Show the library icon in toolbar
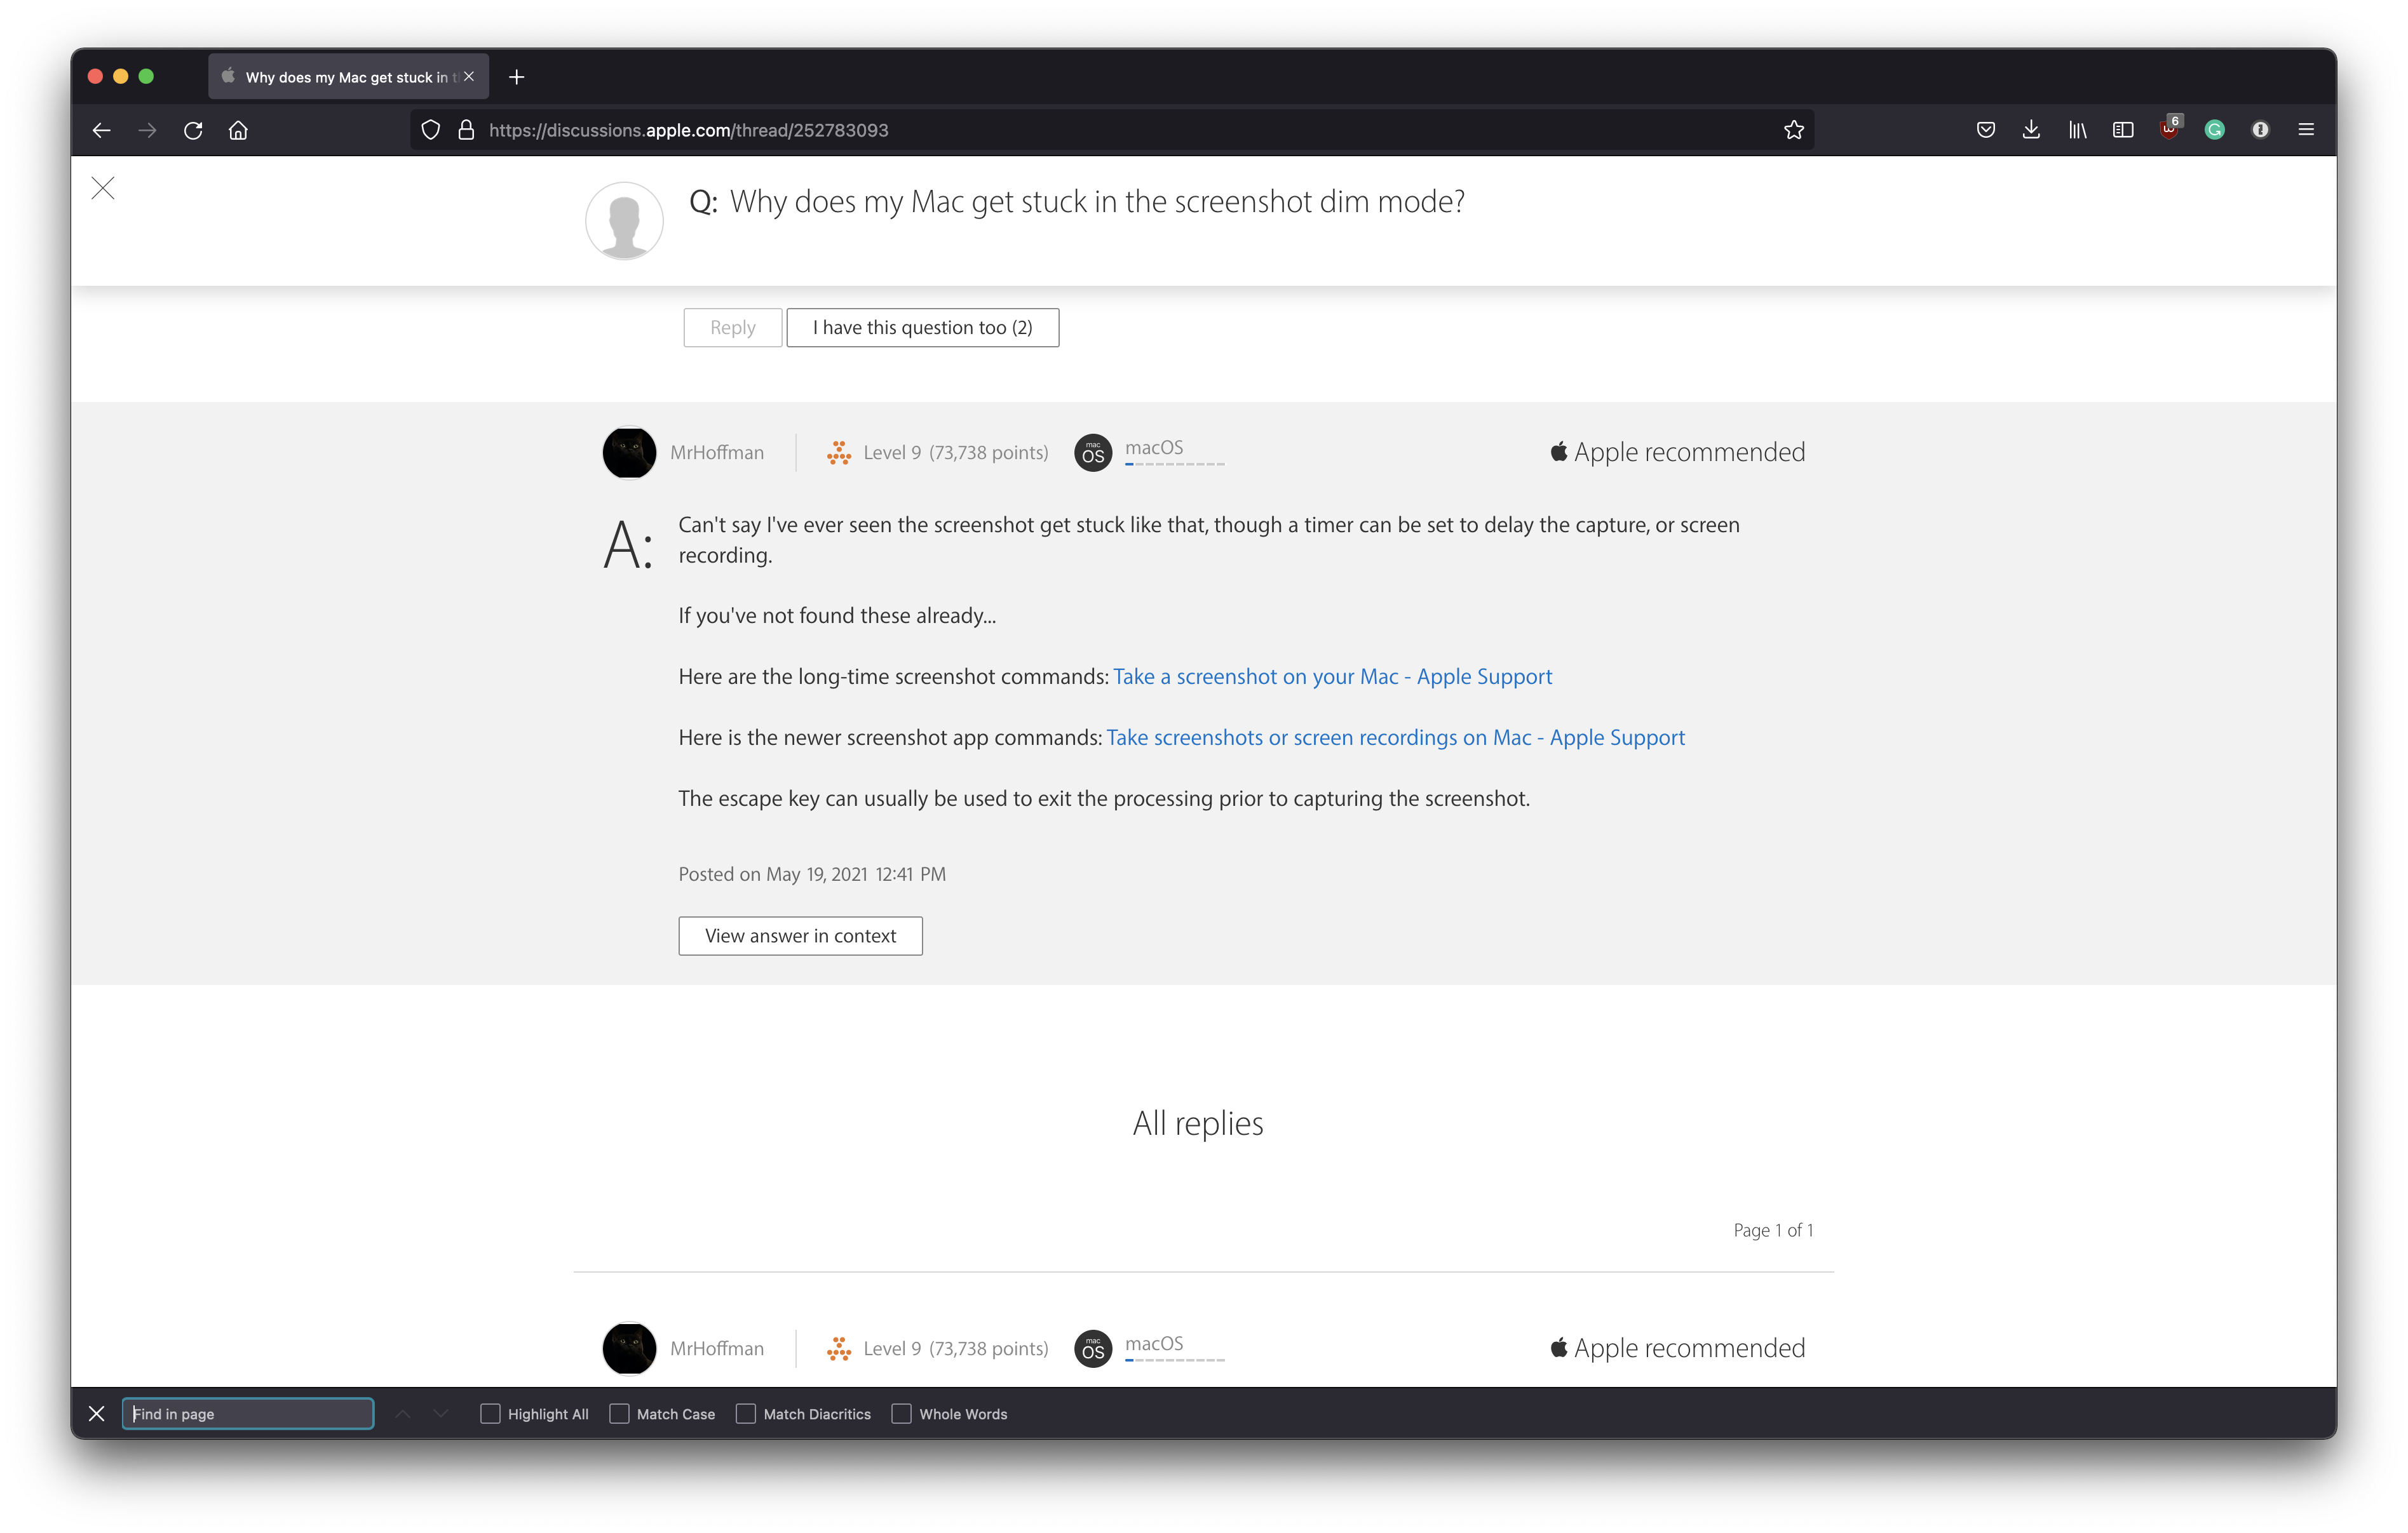Screen dimensions: 2408x1533 (x=2077, y=130)
